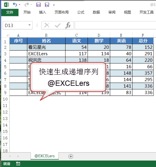The height and width of the screenshot is (167, 156).
Task: Add a new sheet with plus icon
Action: (x=70, y=156)
